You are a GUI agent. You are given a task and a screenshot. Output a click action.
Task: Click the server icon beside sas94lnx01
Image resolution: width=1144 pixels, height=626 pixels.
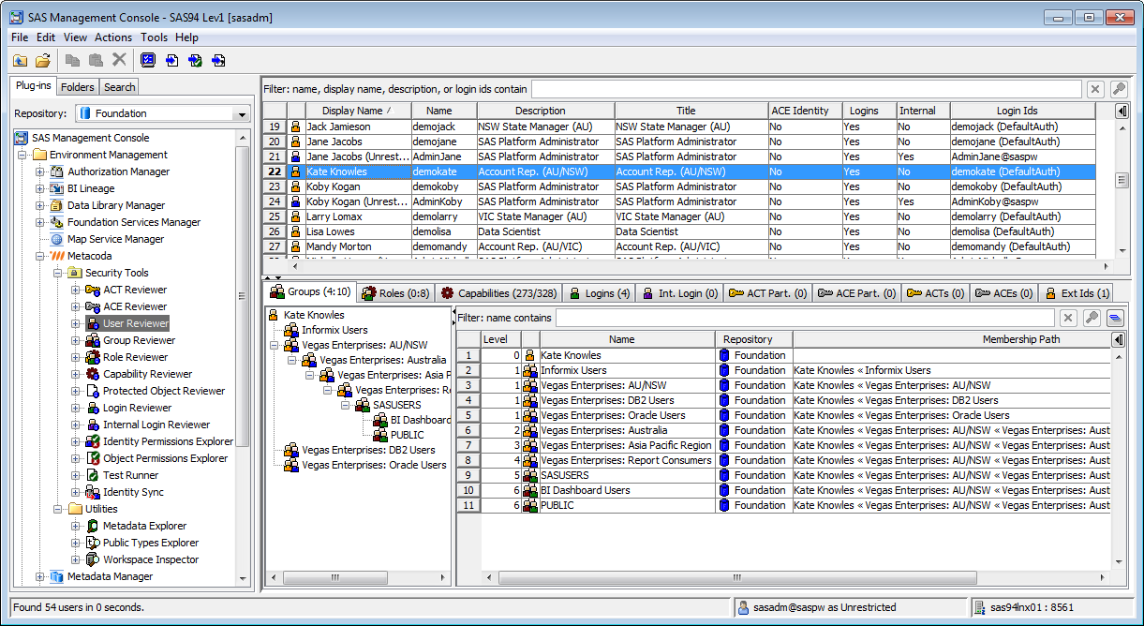click(980, 607)
